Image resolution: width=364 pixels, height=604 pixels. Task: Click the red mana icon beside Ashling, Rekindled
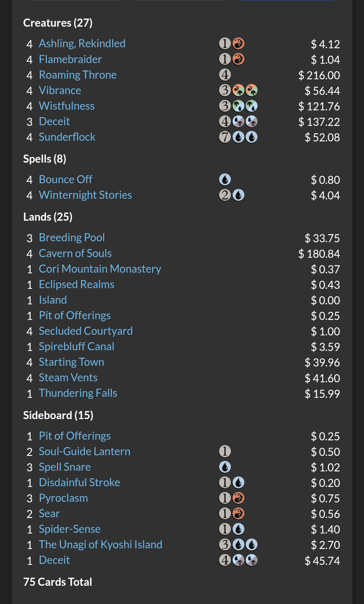click(x=238, y=44)
